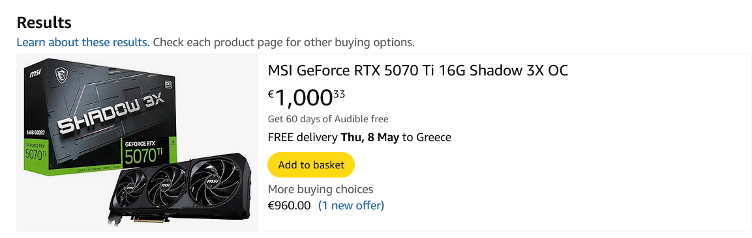Click the 'More buying choices' label
752x238 pixels.
(320, 189)
